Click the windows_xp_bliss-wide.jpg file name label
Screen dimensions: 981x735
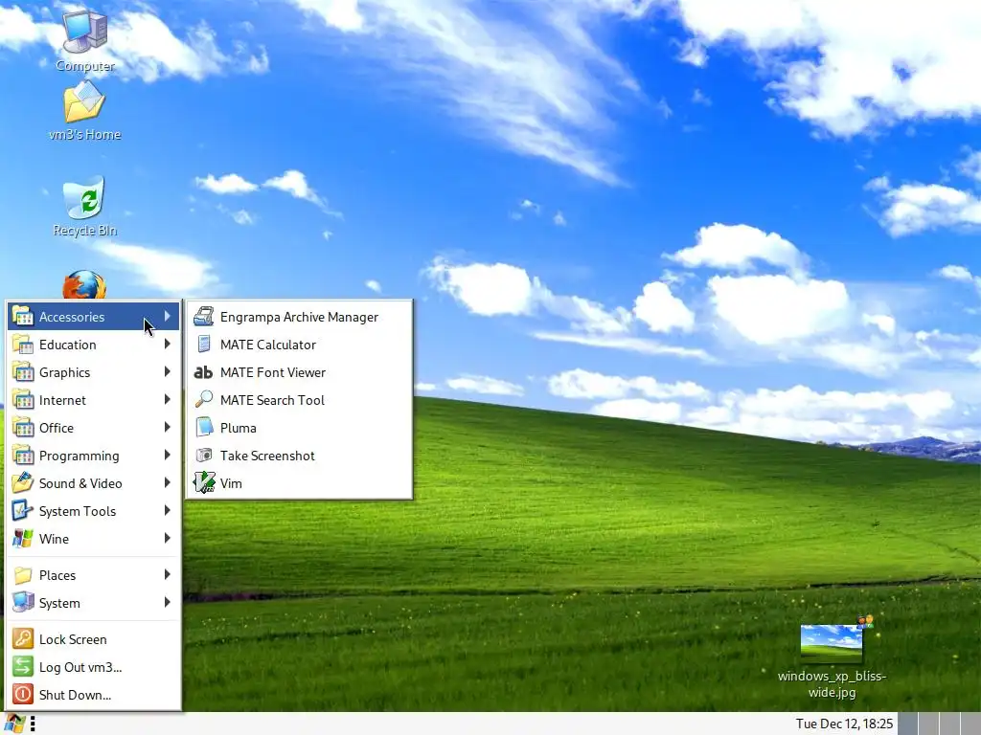832,683
